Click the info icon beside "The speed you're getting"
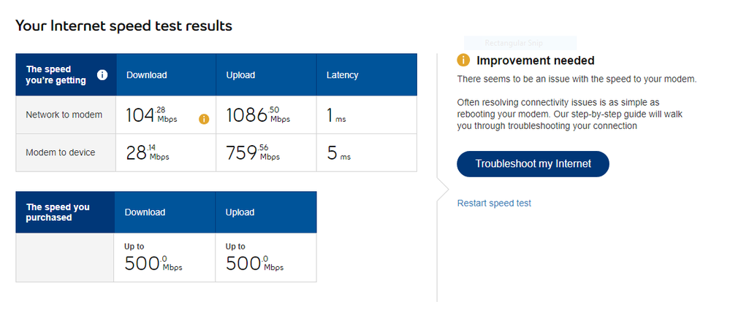 pos(102,74)
